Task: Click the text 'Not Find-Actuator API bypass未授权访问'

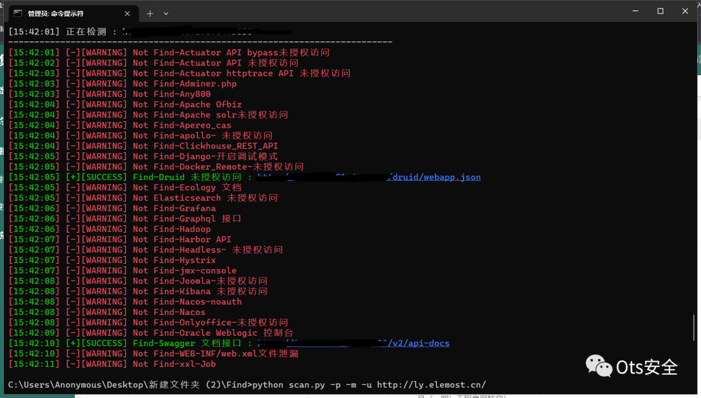Action: click(x=231, y=53)
